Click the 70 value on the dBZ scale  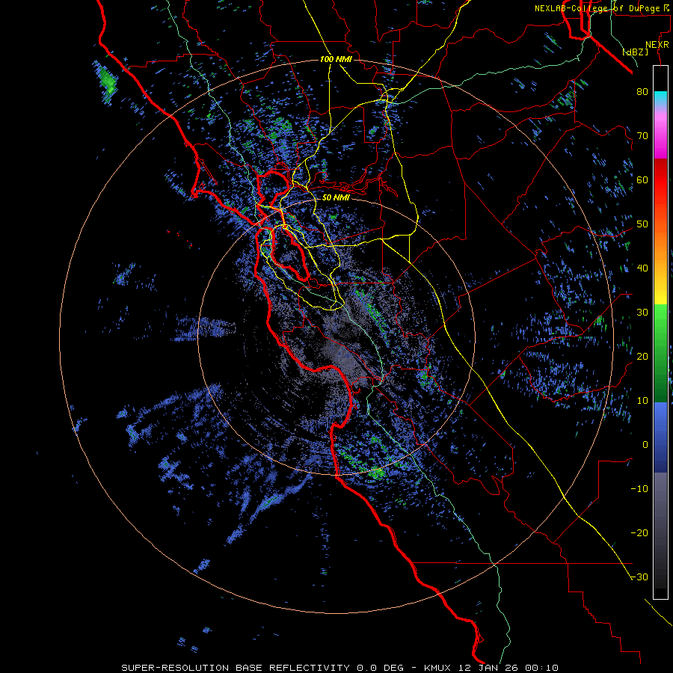tap(642, 135)
